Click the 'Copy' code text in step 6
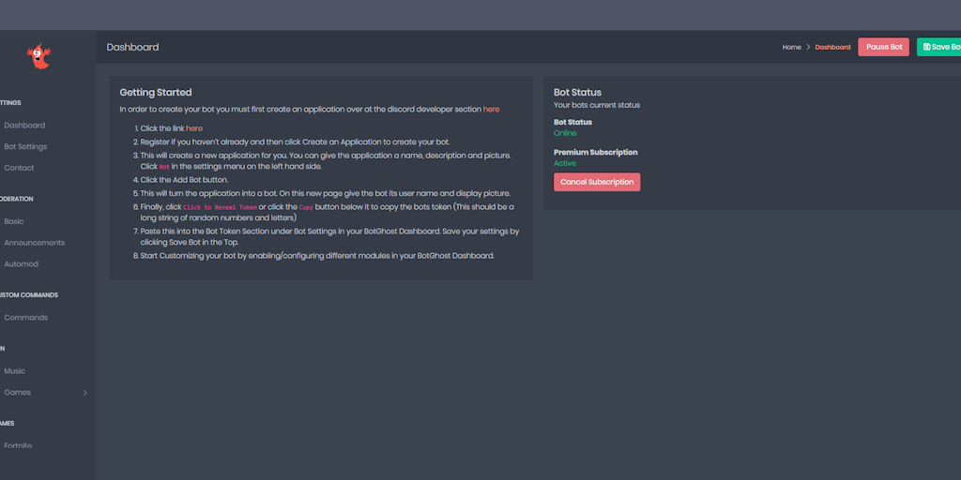Viewport: 961px width, 480px height. click(306, 207)
